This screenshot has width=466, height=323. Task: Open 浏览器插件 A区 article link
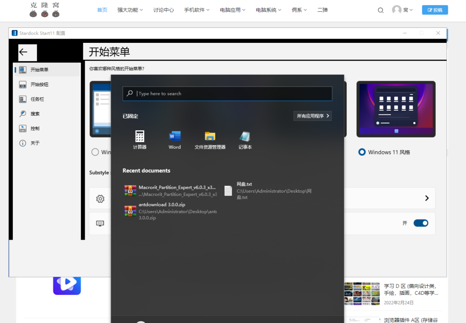[x=411, y=320]
